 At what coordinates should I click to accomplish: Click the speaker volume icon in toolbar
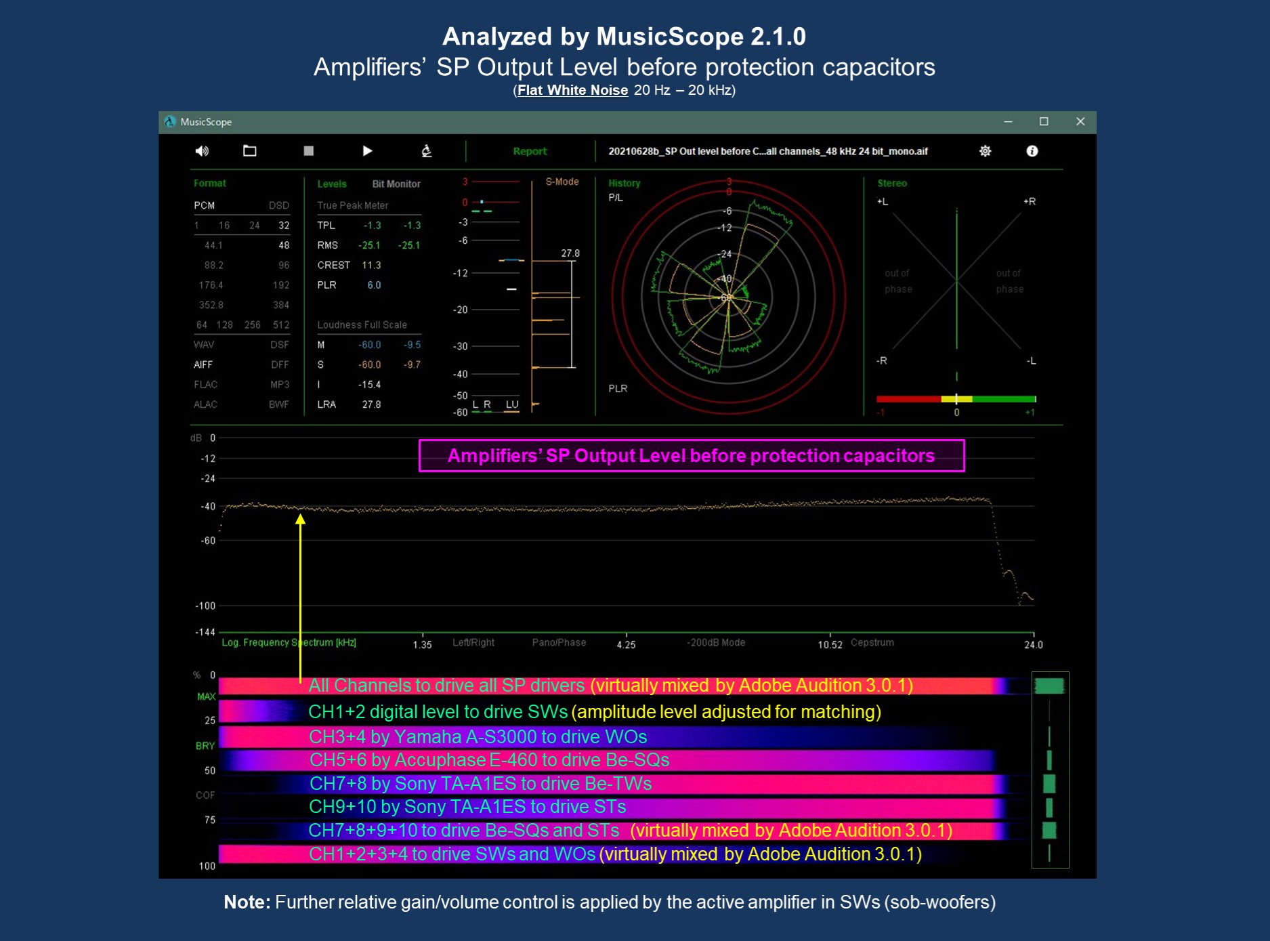pos(202,151)
